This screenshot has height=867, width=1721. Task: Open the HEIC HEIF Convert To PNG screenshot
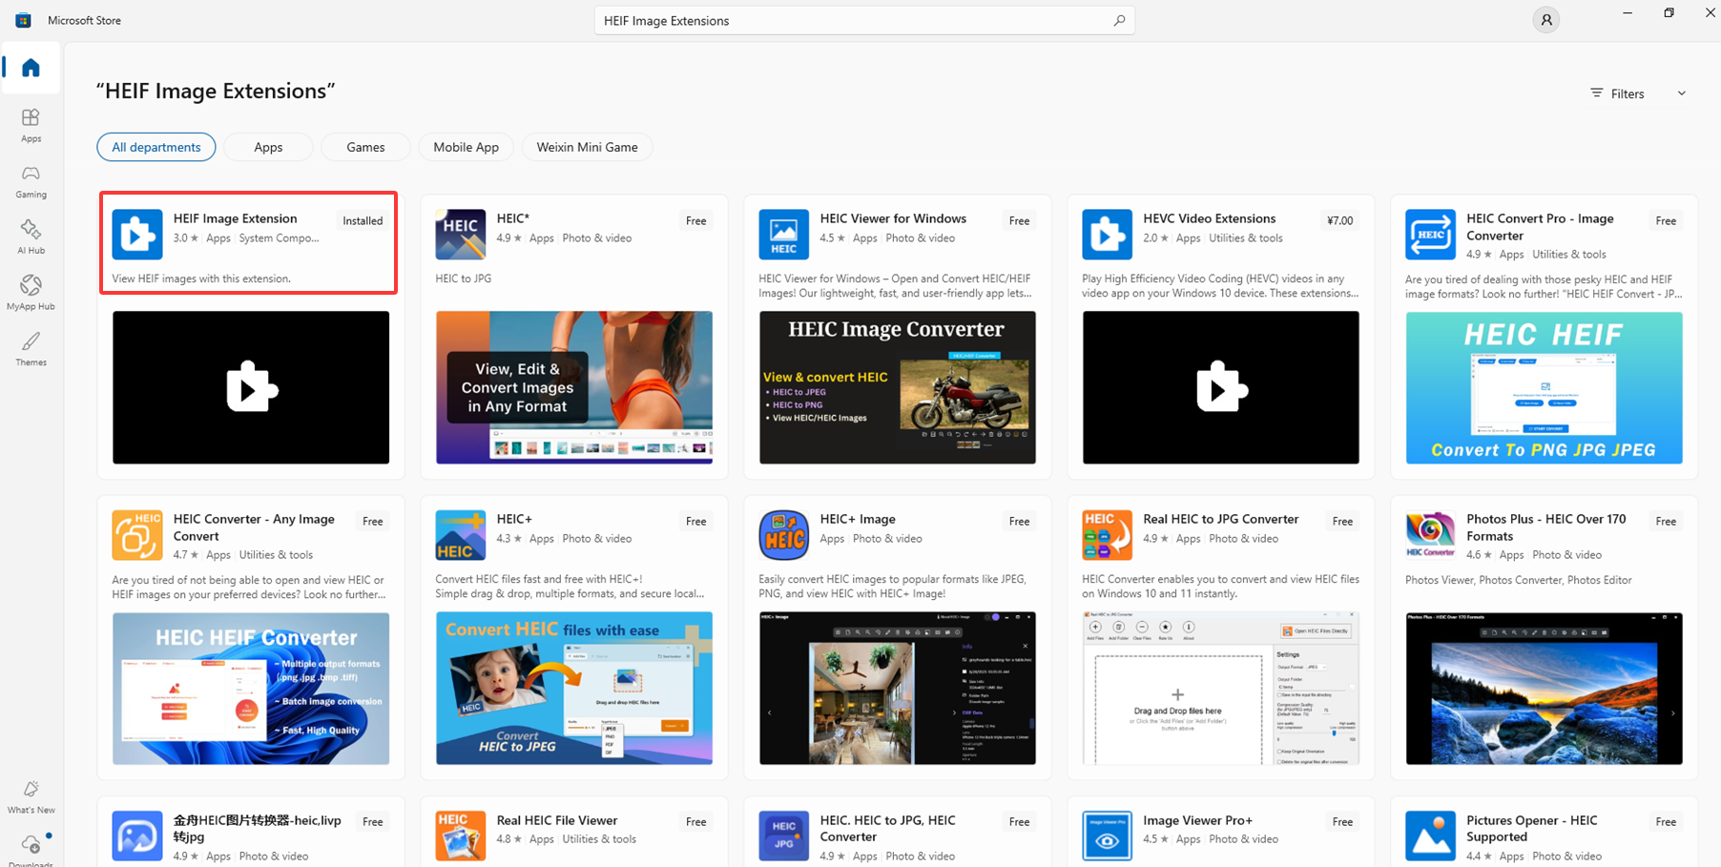pos(1545,387)
